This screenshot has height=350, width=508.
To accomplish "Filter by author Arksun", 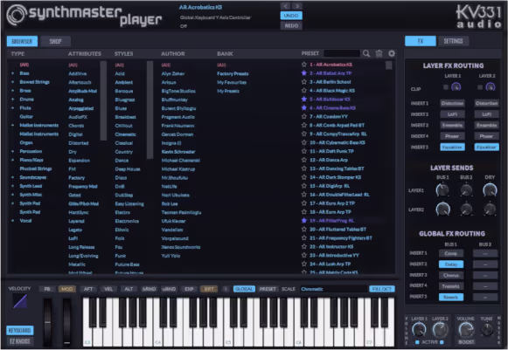I will coord(169,83).
